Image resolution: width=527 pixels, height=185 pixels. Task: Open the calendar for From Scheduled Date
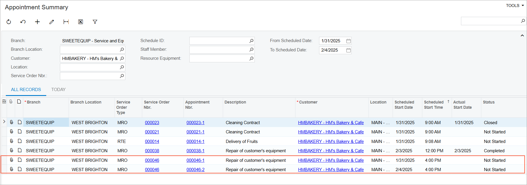pos(348,41)
